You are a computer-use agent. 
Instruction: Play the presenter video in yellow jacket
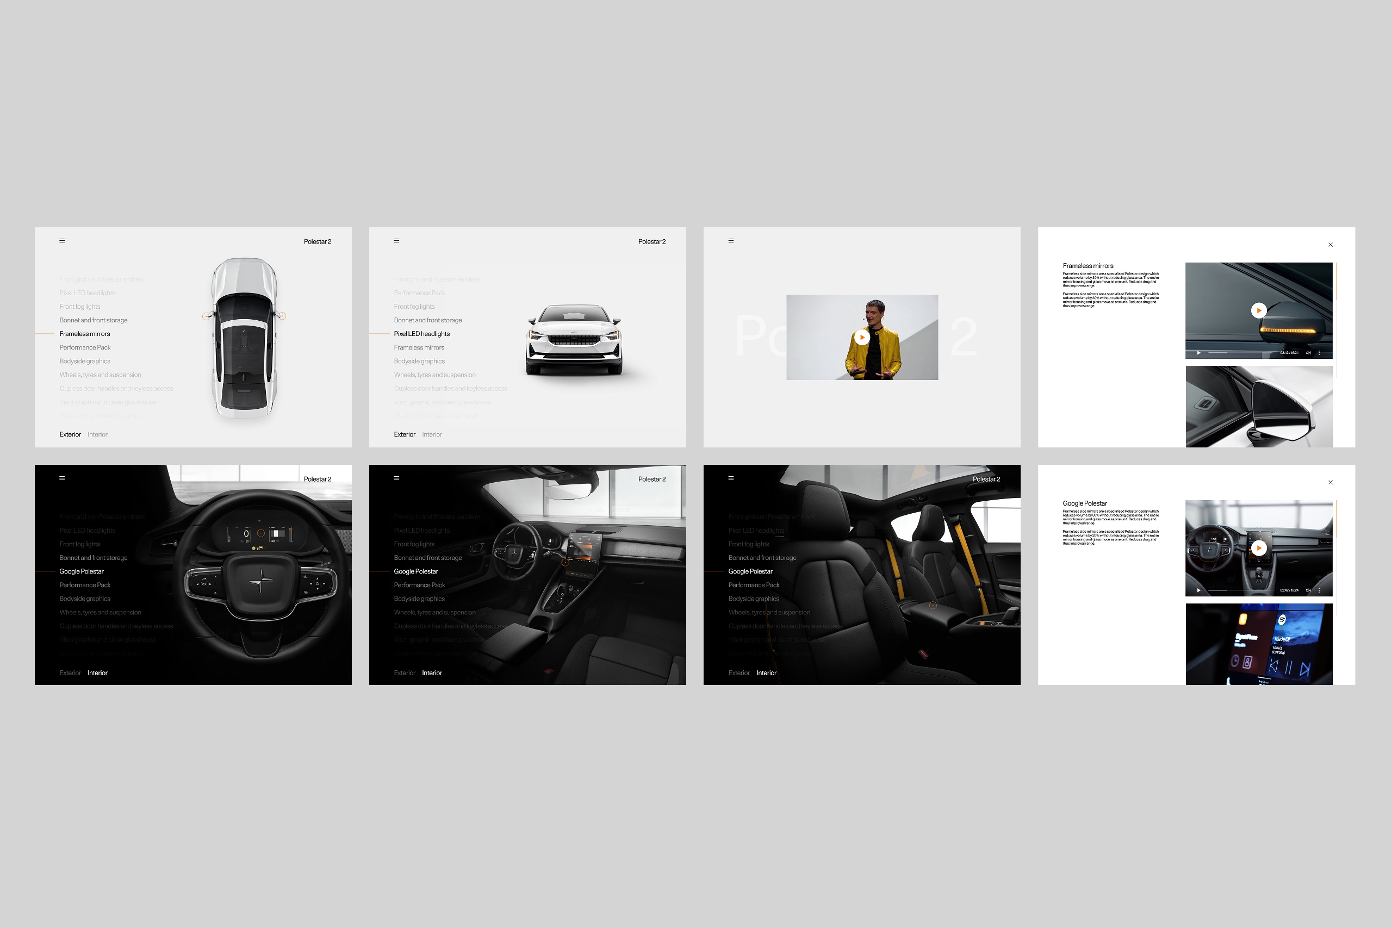[x=862, y=338]
